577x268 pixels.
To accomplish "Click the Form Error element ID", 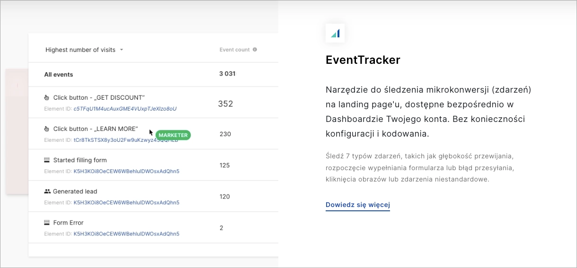I will point(126,233).
